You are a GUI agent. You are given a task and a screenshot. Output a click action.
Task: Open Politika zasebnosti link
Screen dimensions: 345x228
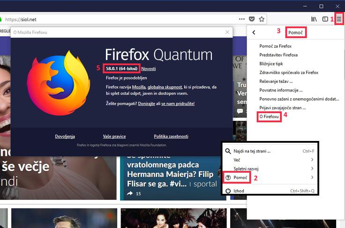tap(171, 136)
